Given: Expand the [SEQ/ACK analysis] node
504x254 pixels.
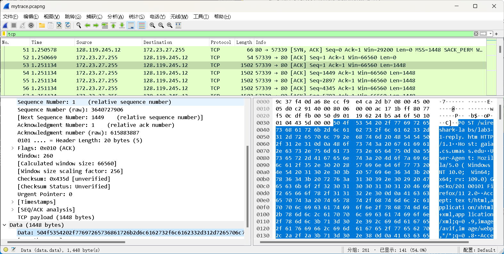Looking at the screenshot, I should tap(12, 209).
